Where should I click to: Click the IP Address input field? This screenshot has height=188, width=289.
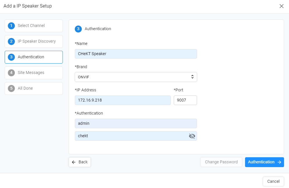coord(123,100)
